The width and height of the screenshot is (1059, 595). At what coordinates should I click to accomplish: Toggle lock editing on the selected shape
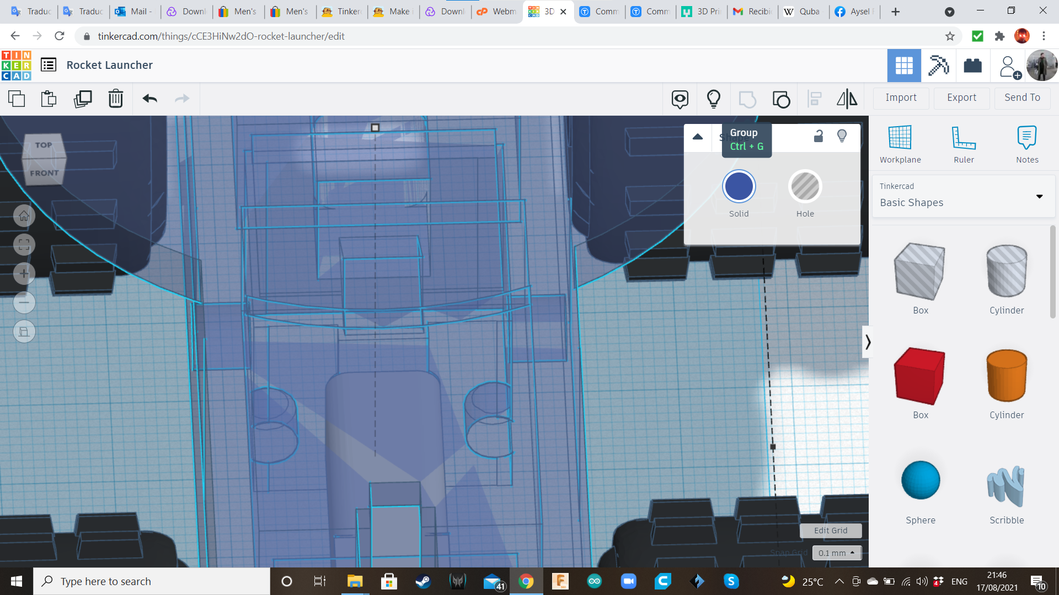click(819, 136)
